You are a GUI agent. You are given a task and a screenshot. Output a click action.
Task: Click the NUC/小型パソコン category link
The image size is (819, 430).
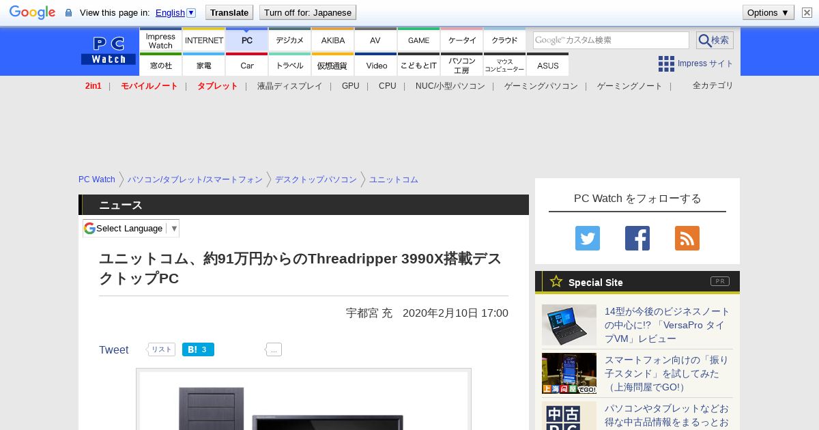pyautogui.click(x=450, y=86)
